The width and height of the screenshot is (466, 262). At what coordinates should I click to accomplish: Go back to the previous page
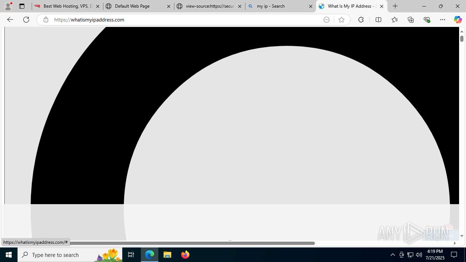(10, 20)
